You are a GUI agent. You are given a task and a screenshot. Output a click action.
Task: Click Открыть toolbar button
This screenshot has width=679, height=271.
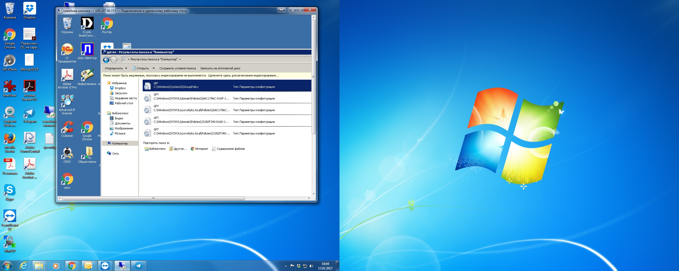[141, 68]
